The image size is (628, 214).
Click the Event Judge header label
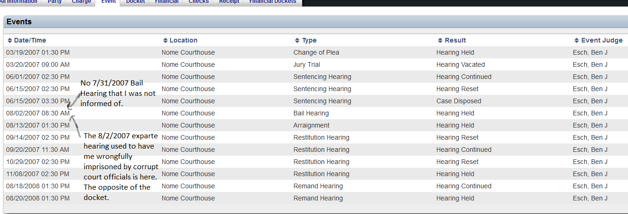click(601, 41)
